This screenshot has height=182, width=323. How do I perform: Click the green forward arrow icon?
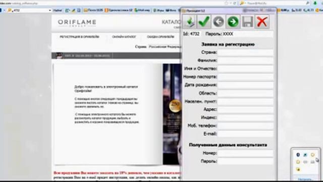tap(233, 22)
